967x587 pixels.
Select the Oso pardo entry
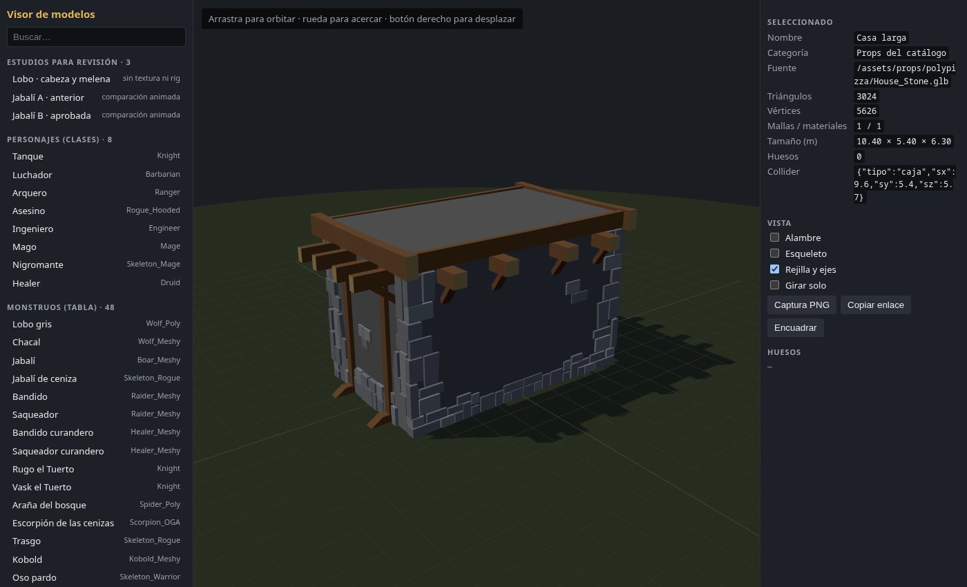pyautogui.click(x=96, y=577)
